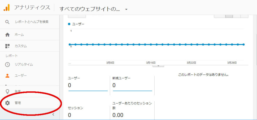Click the レポートとヘルプを検索 search field

(31, 22)
